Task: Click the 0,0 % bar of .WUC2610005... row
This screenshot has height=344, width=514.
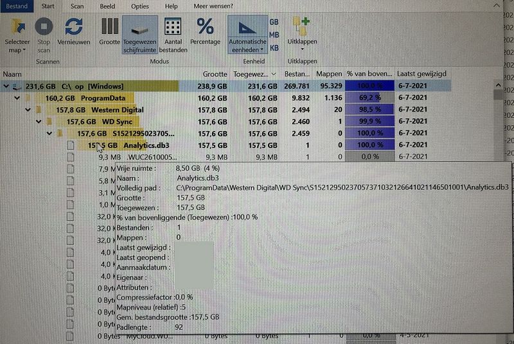Action: click(370, 157)
